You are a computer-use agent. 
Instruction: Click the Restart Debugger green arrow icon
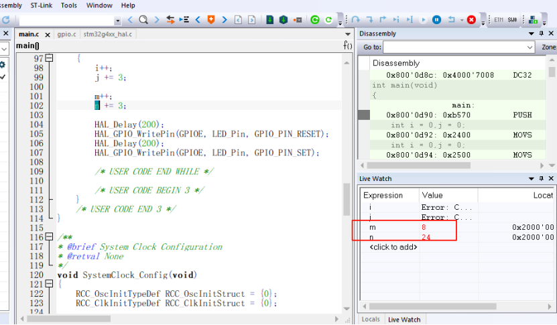tap(328, 20)
